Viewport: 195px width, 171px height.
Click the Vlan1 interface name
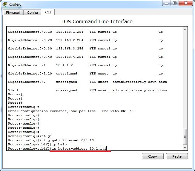pos(13,90)
